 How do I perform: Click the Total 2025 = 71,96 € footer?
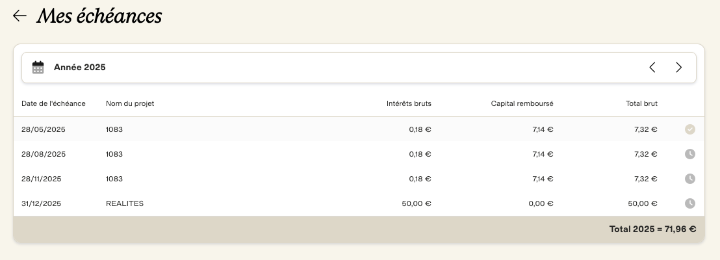point(652,229)
